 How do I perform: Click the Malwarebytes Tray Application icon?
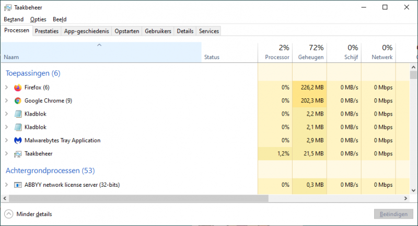tap(18, 140)
